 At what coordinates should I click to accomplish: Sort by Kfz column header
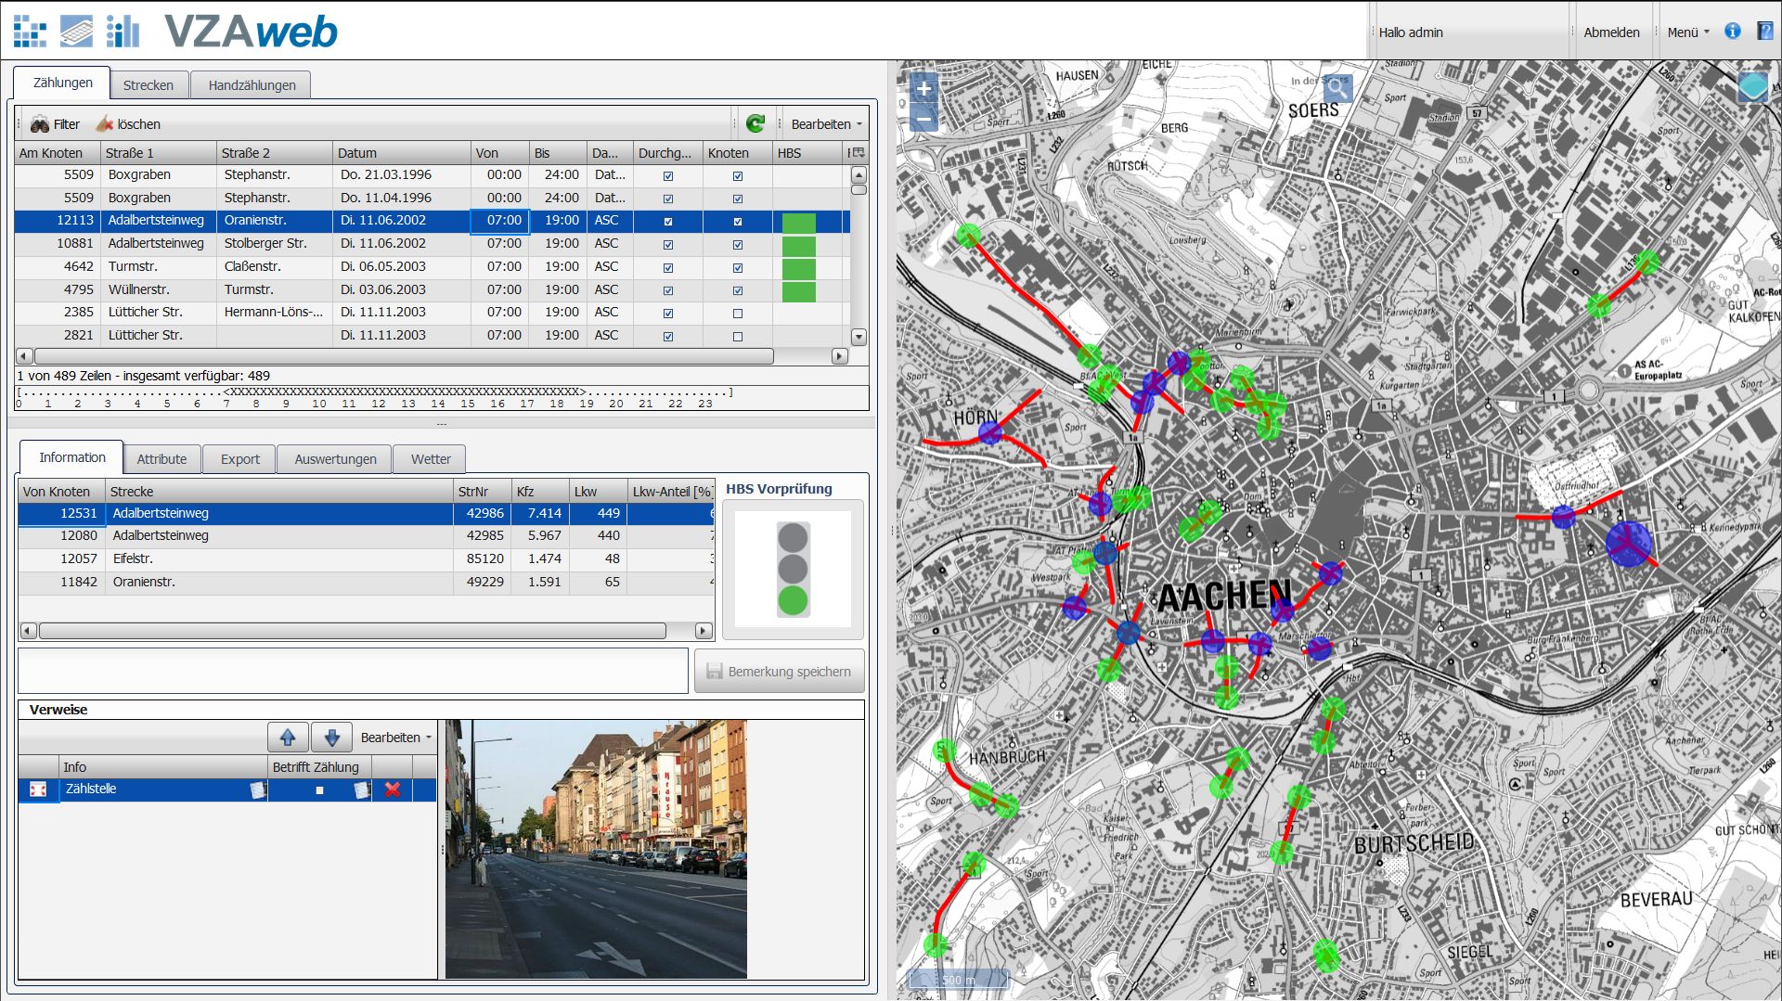coord(540,492)
